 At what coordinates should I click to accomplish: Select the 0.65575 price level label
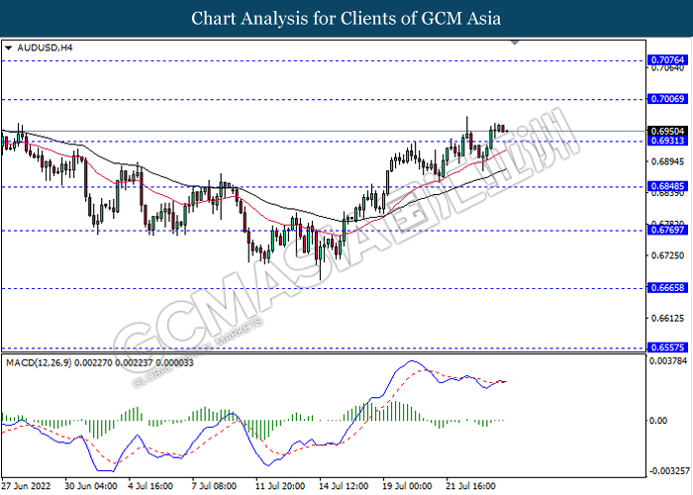point(668,347)
